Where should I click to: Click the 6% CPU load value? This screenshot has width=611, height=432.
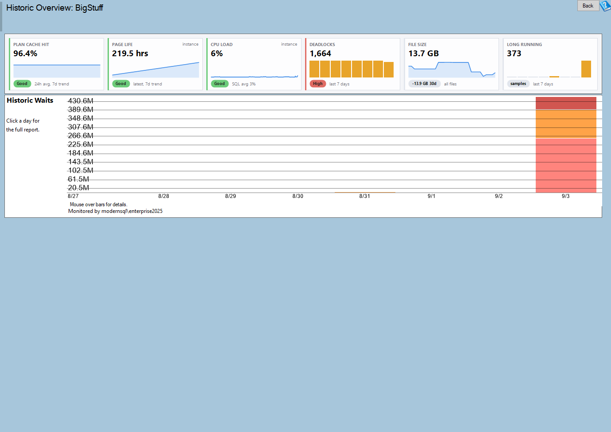(217, 54)
